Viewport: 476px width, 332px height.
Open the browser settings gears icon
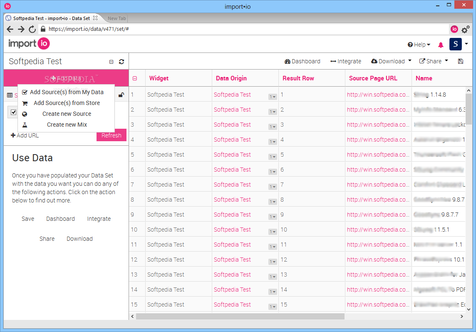pos(465,30)
